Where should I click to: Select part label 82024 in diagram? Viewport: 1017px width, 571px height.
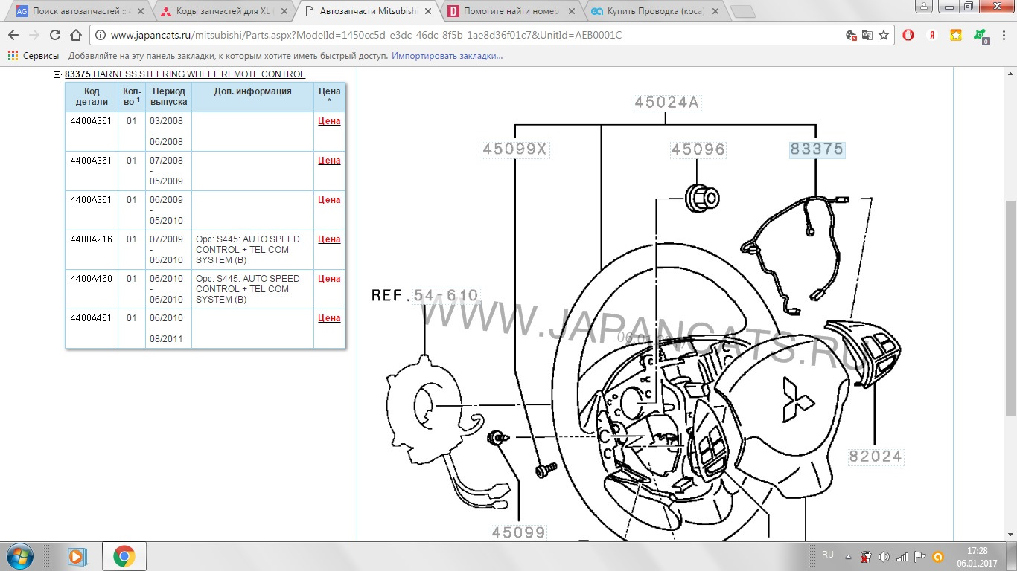tap(876, 457)
